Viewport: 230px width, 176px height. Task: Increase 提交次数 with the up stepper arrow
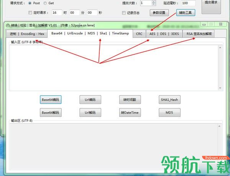point(154,2)
